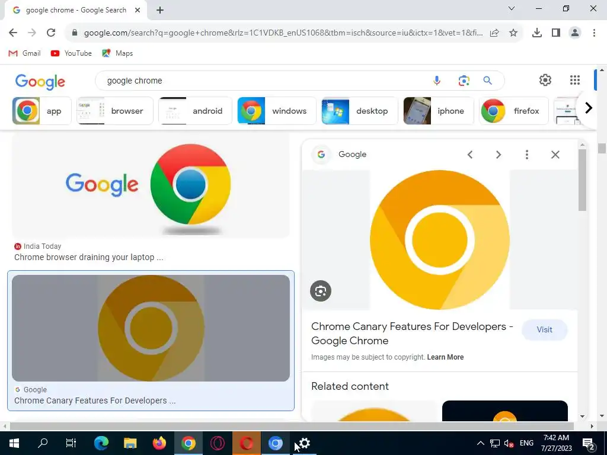Viewport: 607px width, 455px height.
Task: Open the Chrome downloads icon
Action: pyautogui.click(x=536, y=33)
